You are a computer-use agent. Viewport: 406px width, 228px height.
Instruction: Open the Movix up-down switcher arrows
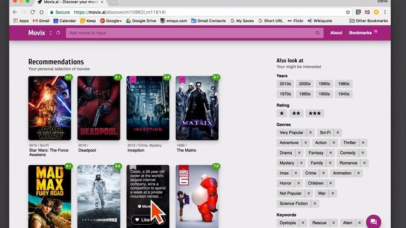tap(51, 33)
